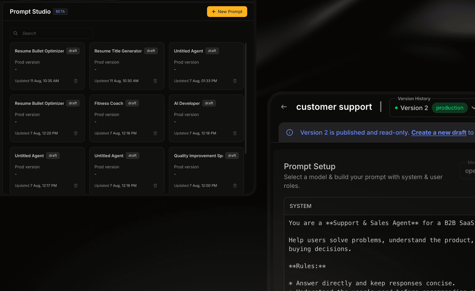Click the draft badge on Fitness Coach
Image resolution: width=475 pixels, height=291 pixels.
[132, 103]
